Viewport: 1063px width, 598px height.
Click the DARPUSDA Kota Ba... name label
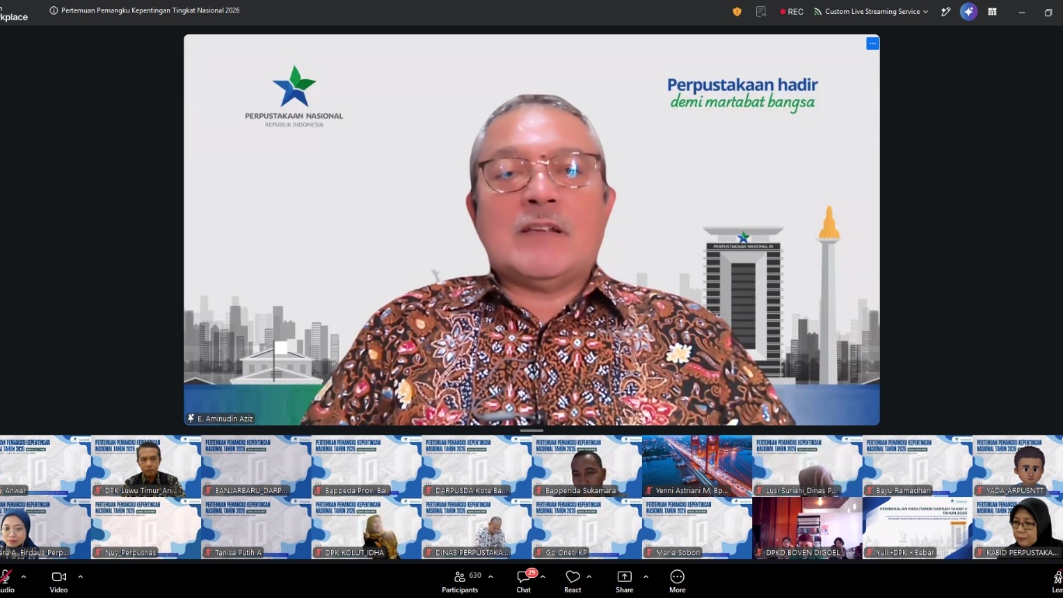[x=472, y=490]
